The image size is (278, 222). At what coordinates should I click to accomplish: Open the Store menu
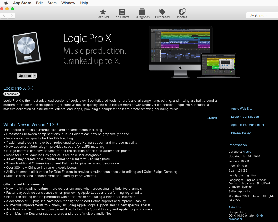click(52, 3)
